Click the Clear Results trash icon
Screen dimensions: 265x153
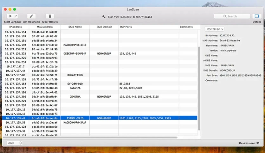(x=50, y=16)
